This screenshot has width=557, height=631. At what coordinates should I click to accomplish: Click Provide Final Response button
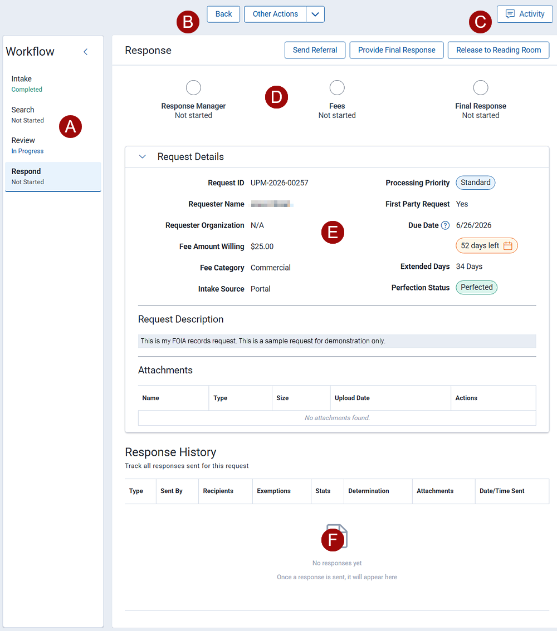coord(397,50)
